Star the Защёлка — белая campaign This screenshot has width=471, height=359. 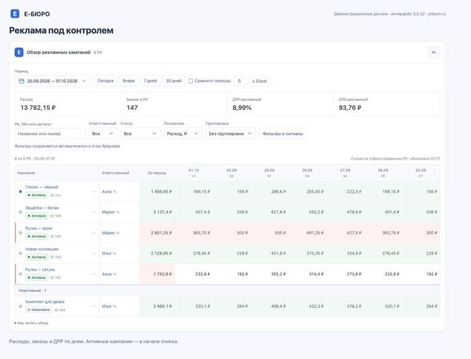(x=20, y=212)
